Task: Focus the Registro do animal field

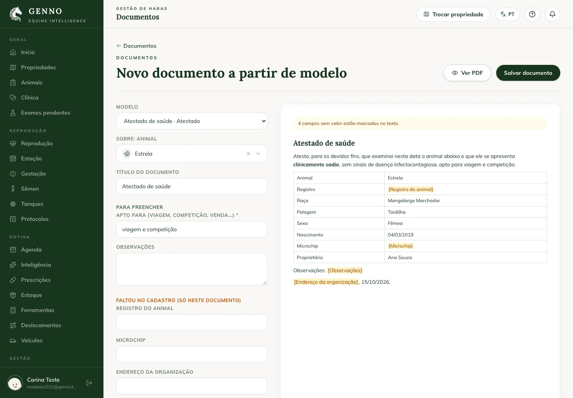Action: coord(192,322)
